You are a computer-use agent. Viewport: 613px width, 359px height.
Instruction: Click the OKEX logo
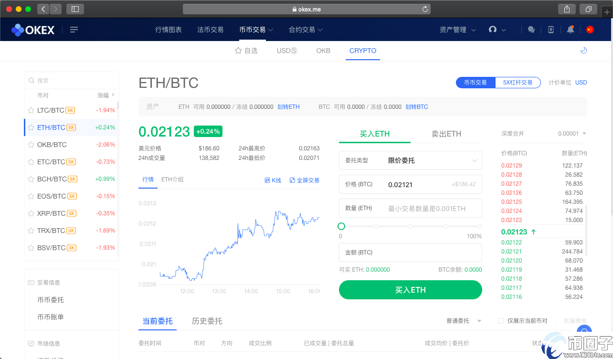pos(33,30)
